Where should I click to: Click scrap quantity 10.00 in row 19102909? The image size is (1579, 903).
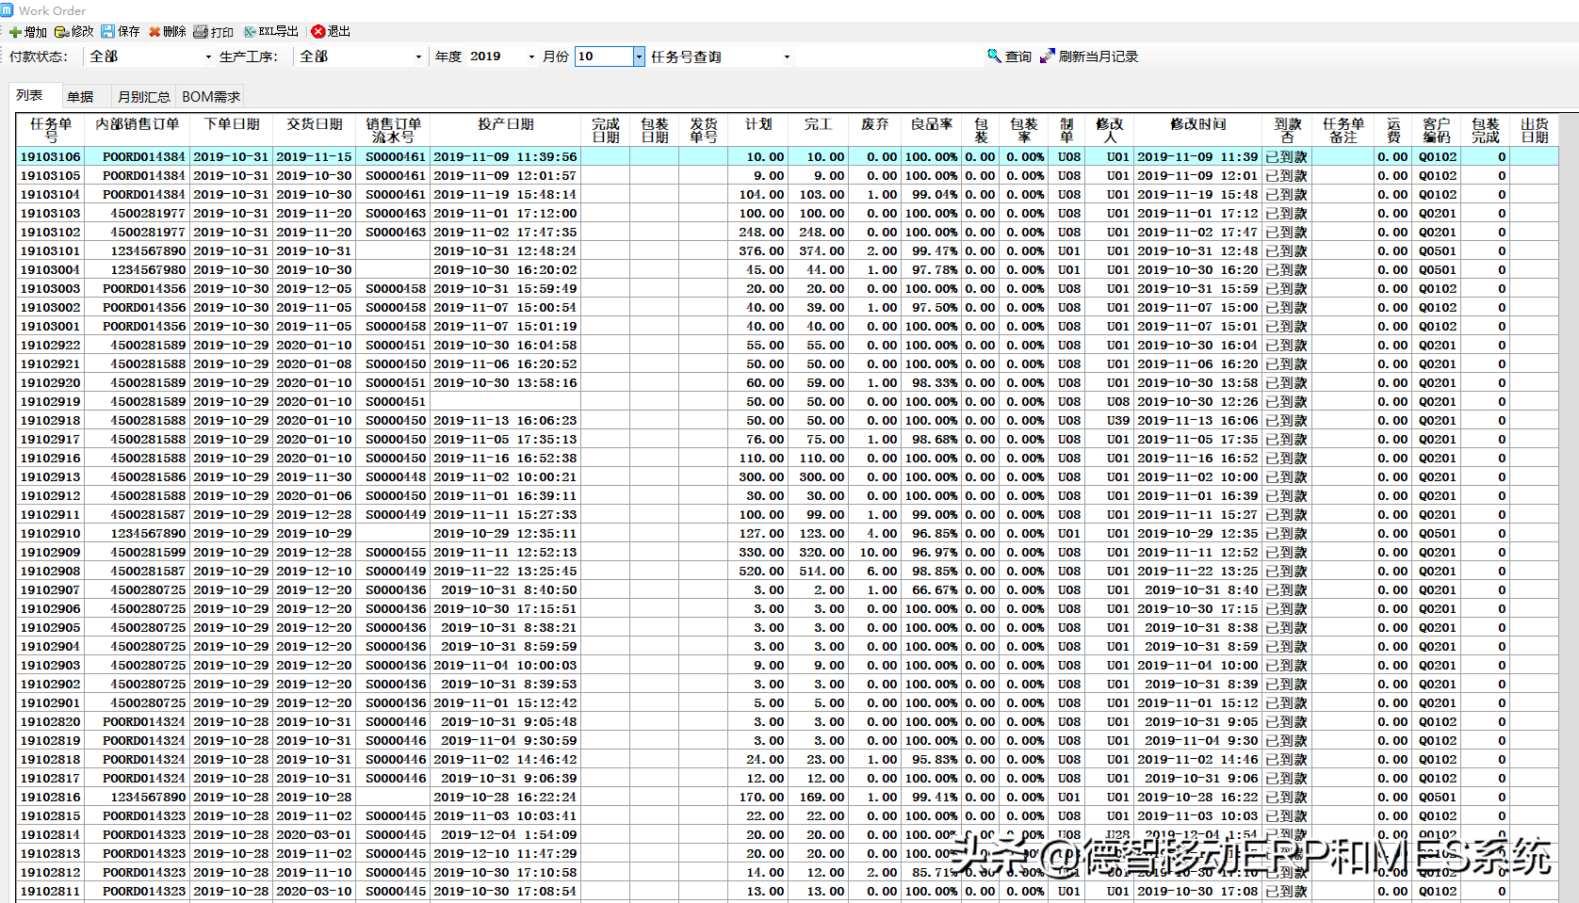point(875,552)
